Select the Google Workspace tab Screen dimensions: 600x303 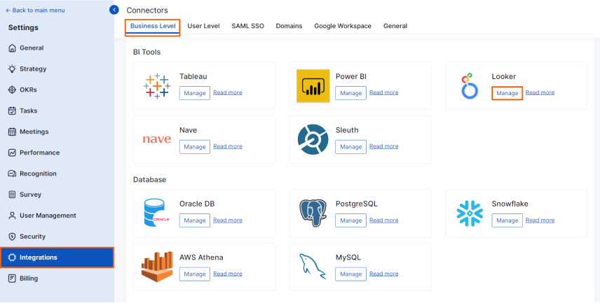[x=343, y=26]
